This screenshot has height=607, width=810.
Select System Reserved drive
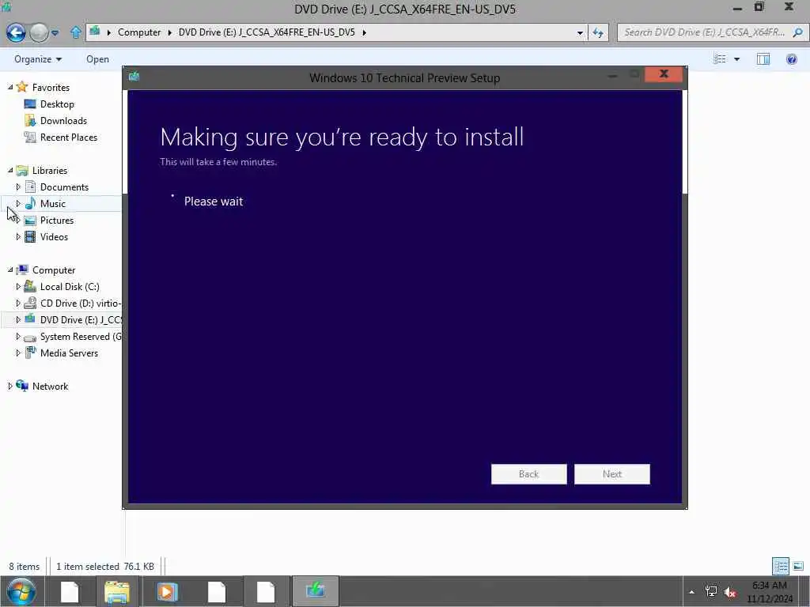click(x=81, y=337)
